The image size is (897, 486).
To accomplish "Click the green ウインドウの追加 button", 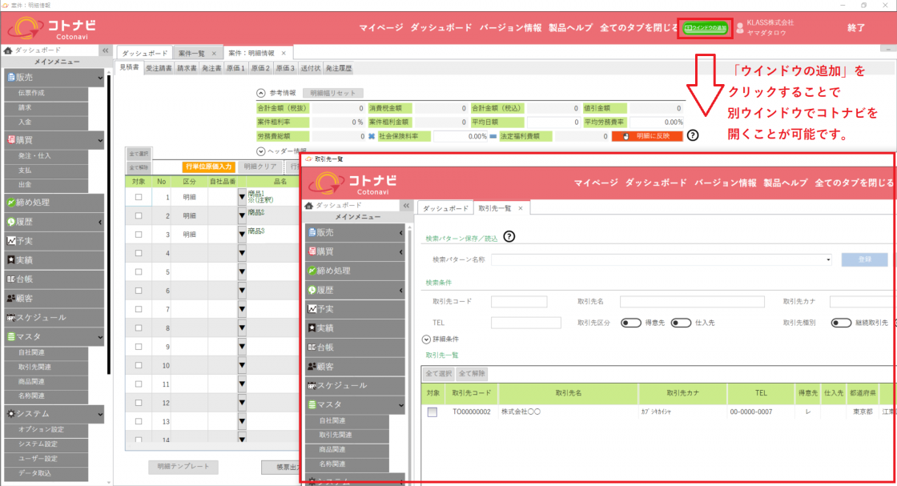I will click(706, 27).
